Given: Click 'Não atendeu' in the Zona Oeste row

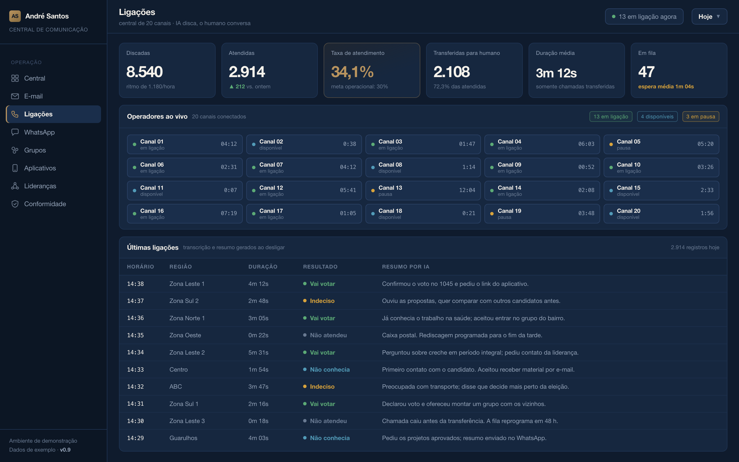Looking at the screenshot, I should tap(328, 335).
